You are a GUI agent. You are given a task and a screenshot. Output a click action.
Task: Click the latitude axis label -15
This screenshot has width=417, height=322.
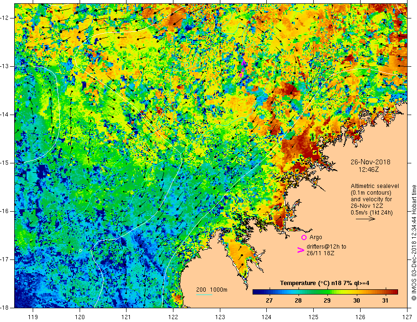(5, 163)
